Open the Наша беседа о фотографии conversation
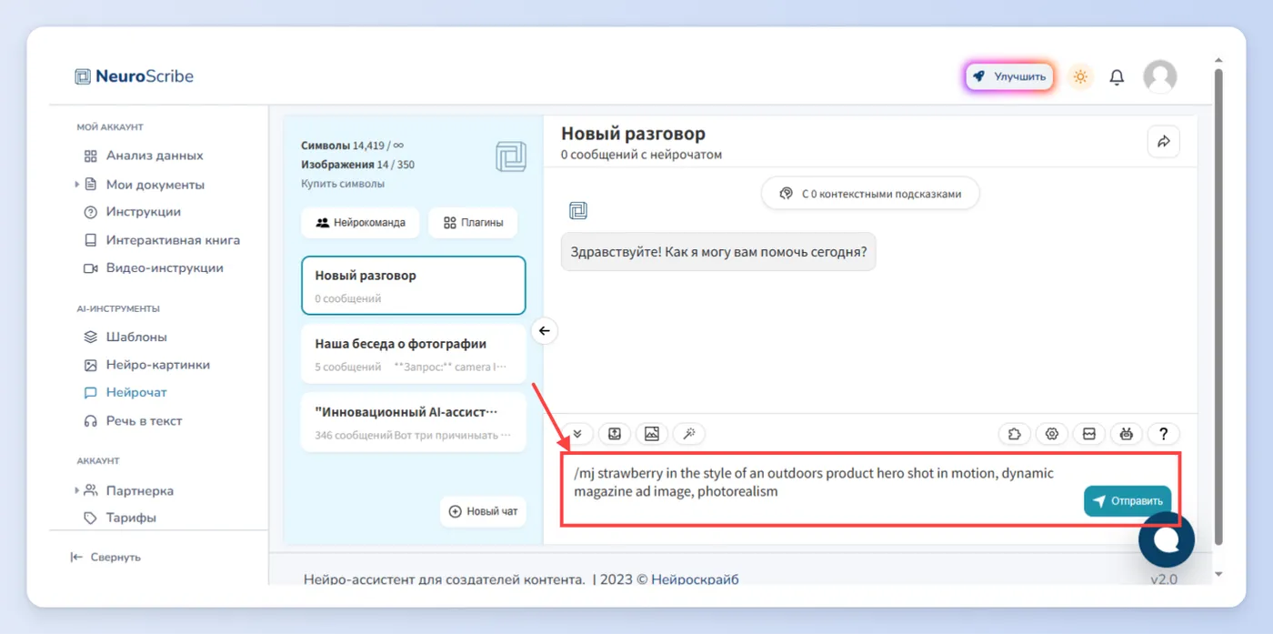The image size is (1273, 634). pyautogui.click(x=414, y=354)
